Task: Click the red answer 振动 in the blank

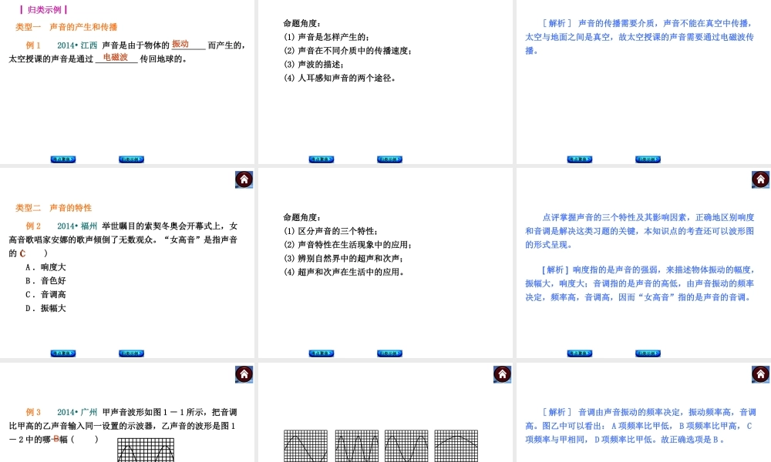Action: (180, 44)
